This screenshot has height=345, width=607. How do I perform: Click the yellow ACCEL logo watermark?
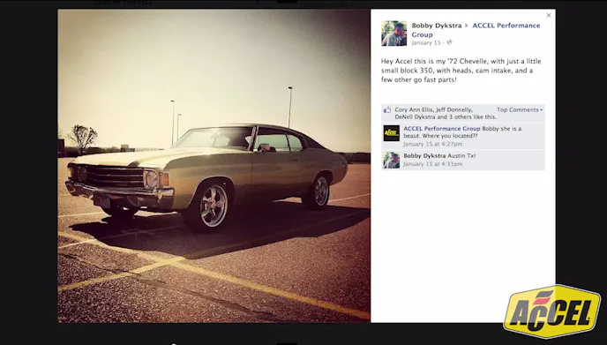tap(552, 311)
